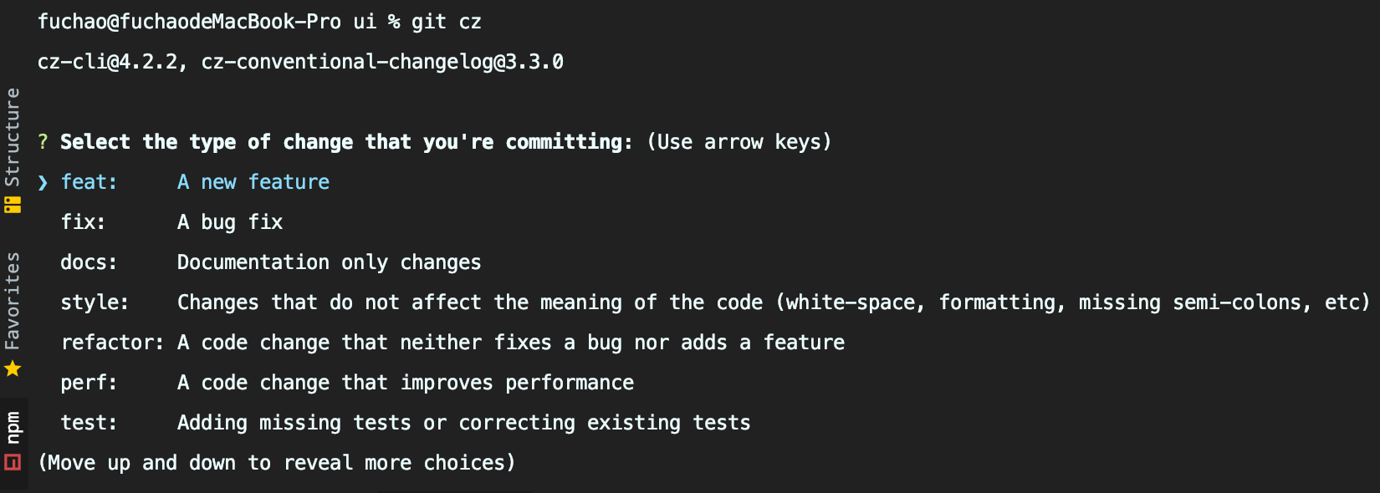The height and width of the screenshot is (493, 1380).
Task: Choose the "refactor:" commit type
Action: (x=112, y=343)
